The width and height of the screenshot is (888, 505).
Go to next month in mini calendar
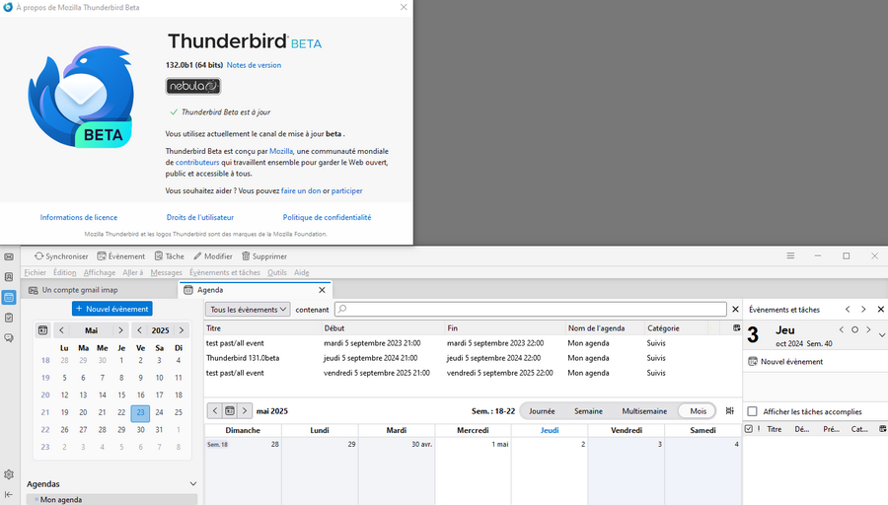click(120, 330)
